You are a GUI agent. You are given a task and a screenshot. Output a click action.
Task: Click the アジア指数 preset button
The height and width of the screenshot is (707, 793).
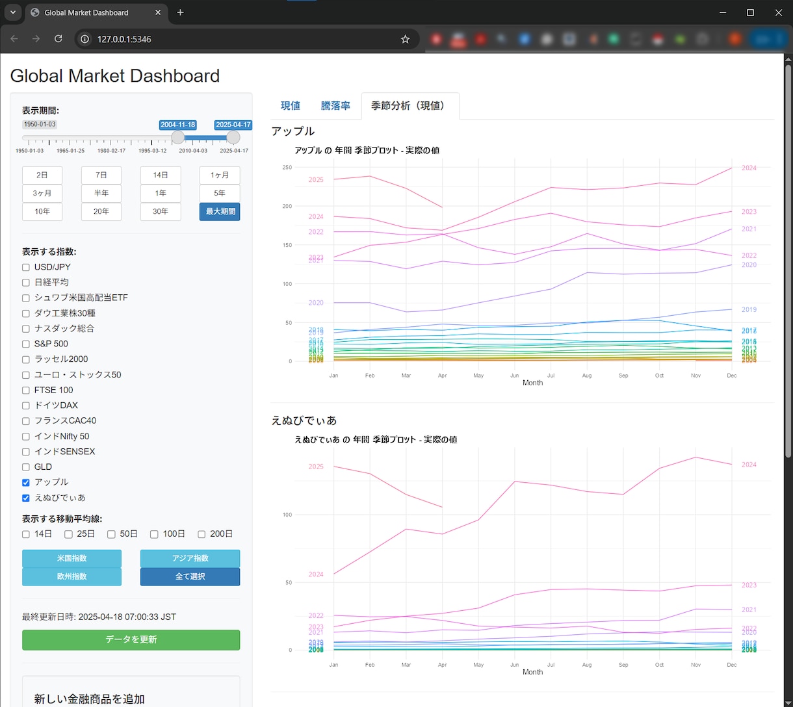pos(190,559)
